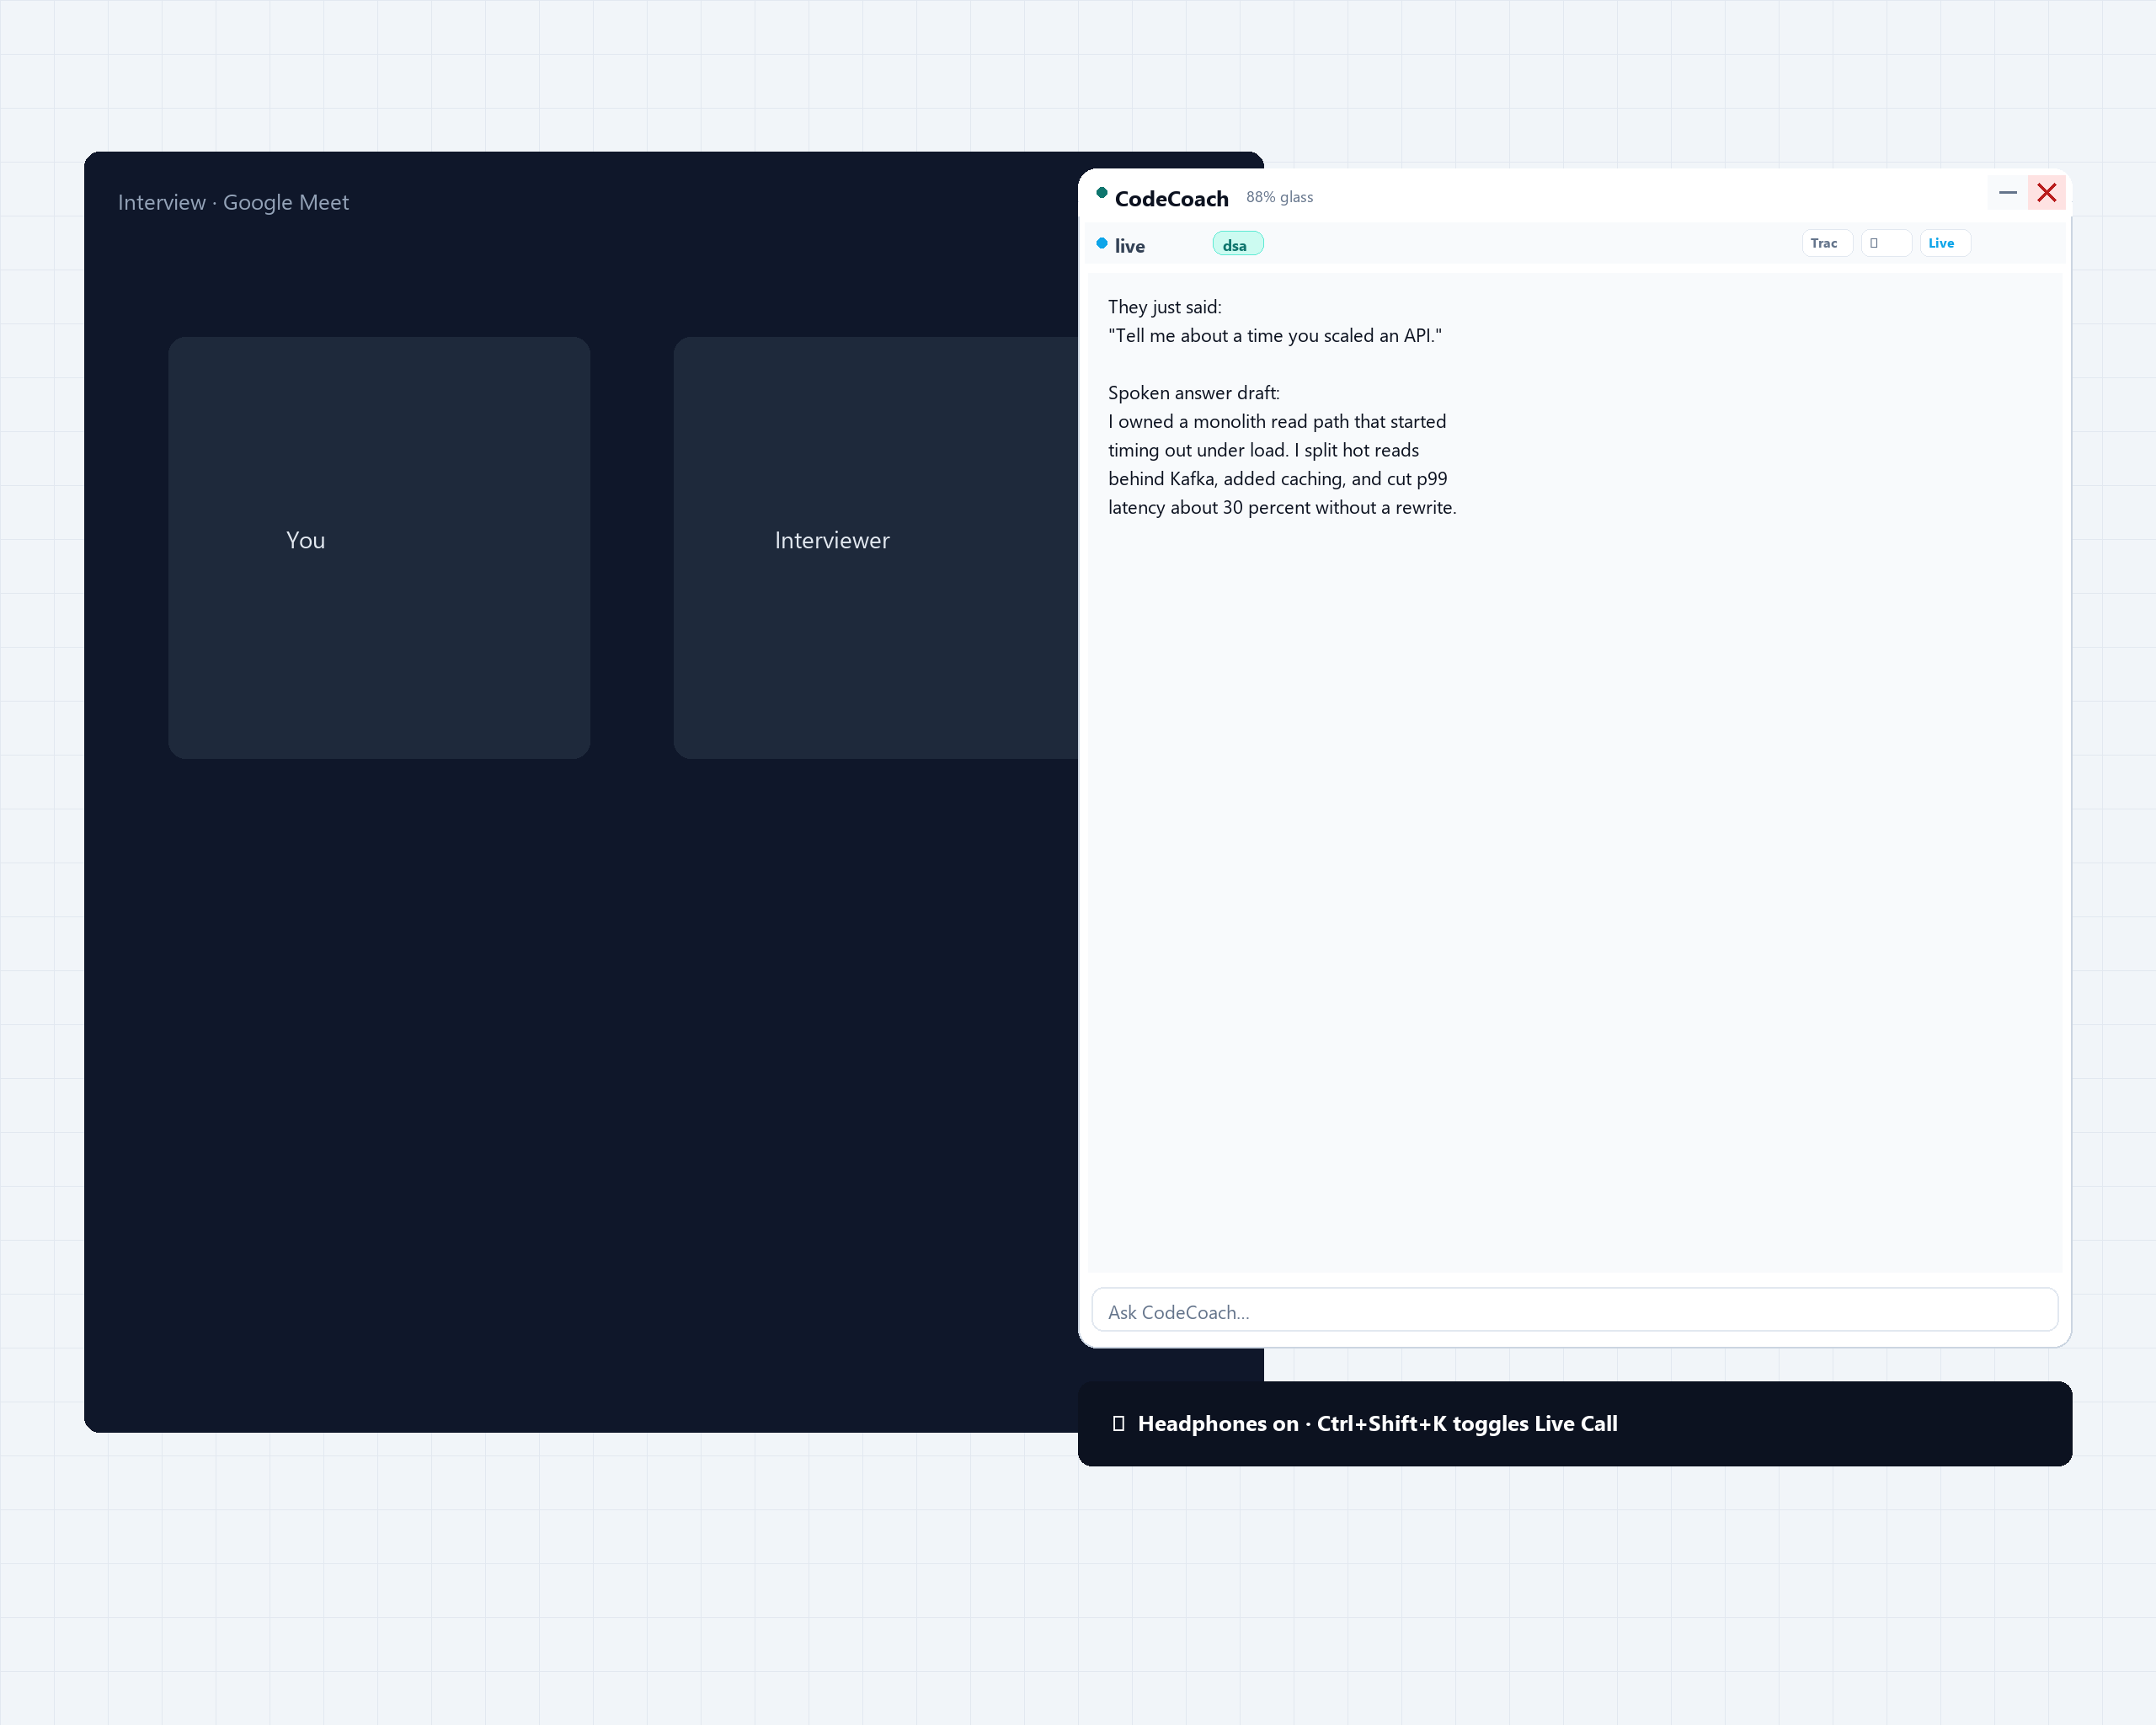Click the Interview · Google Meet title
This screenshot has height=1725, width=2156.
(233, 202)
